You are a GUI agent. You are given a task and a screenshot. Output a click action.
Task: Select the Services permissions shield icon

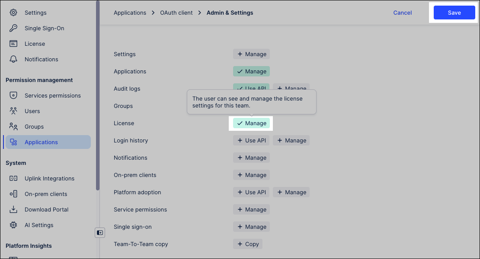(13, 95)
